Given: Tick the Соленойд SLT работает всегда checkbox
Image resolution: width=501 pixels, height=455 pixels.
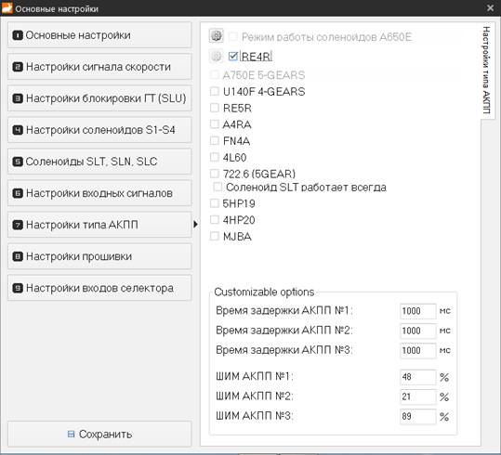Looking at the screenshot, I should pos(218,187).
